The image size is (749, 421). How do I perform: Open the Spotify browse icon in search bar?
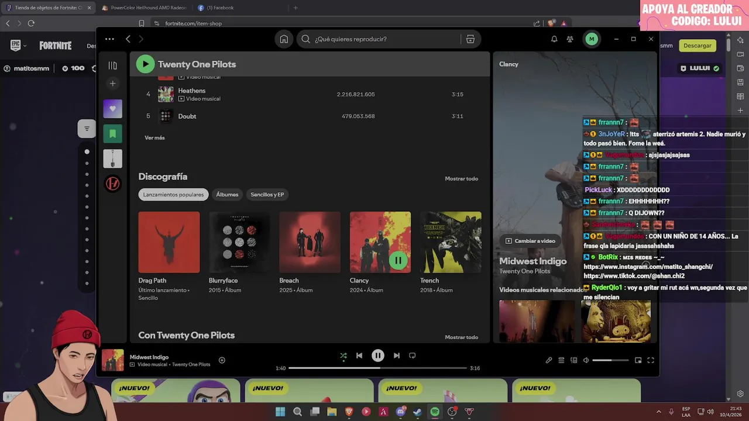point(470,39)
